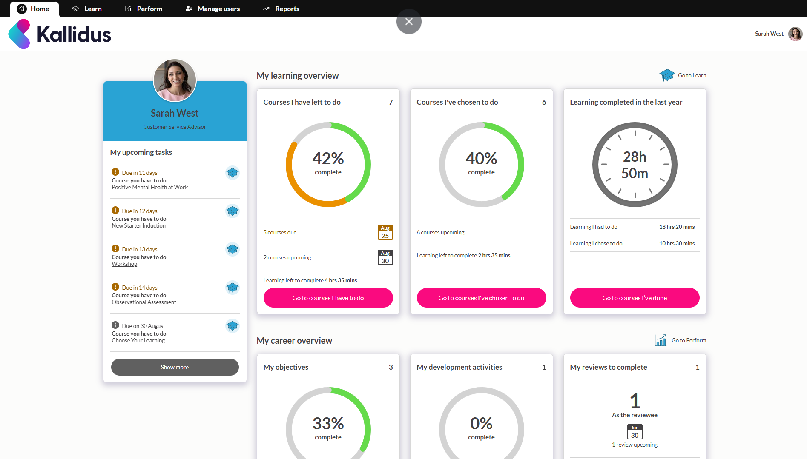This screenshot has height=459, width=807.
Task: Open Reports via its trending arrow icon
Action: click(266, 8)
